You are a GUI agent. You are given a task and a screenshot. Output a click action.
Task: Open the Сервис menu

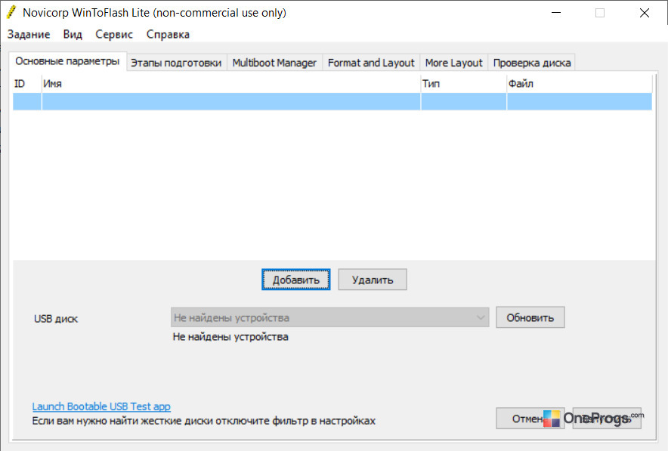114,35
